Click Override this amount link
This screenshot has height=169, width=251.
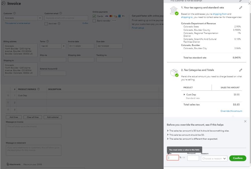pos(231,111)
